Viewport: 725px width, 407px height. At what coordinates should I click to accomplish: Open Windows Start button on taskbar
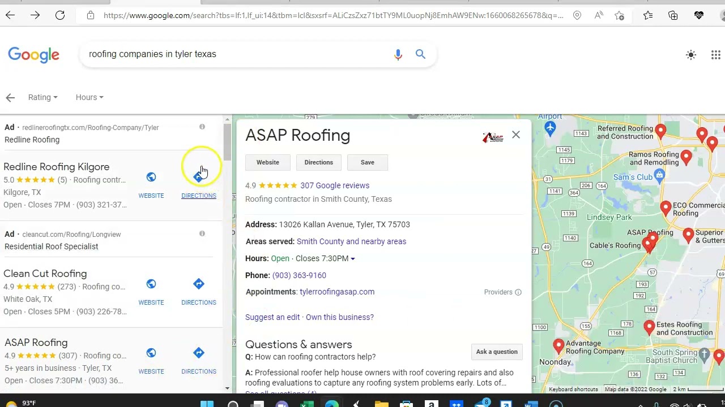tap(207, 404)
